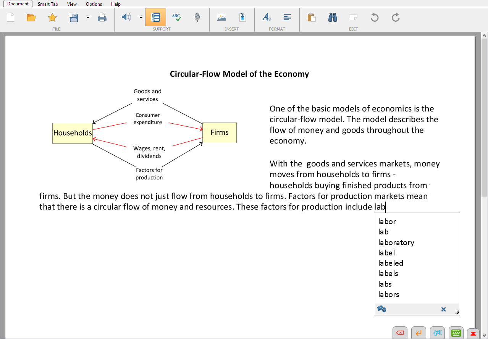488x339 pixels.
Task: Print the document
Action: (102, 17)
